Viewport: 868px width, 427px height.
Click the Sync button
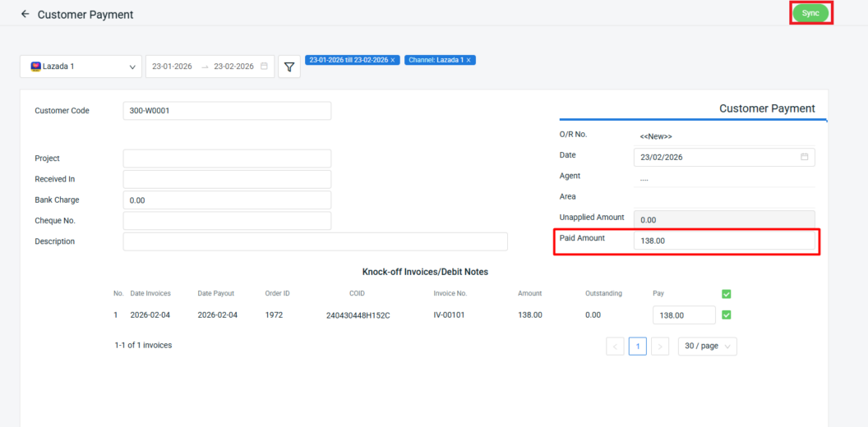click(810, 13)
